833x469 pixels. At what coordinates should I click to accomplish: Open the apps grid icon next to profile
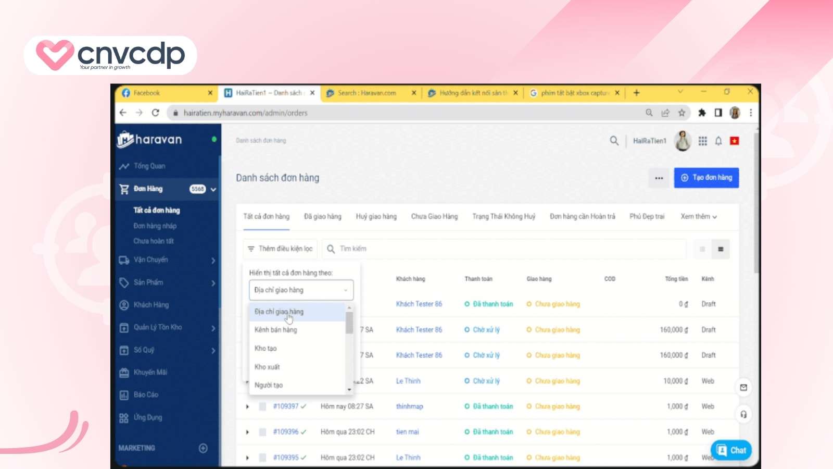pos(703,141)
